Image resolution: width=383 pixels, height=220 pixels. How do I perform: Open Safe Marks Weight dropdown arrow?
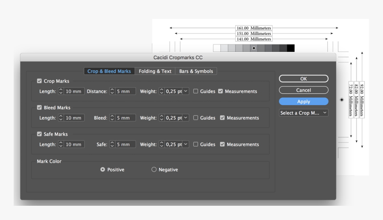click(186, 144)
